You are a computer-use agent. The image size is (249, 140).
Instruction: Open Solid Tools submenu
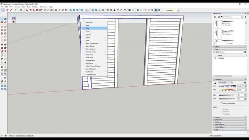pos(94,54)
